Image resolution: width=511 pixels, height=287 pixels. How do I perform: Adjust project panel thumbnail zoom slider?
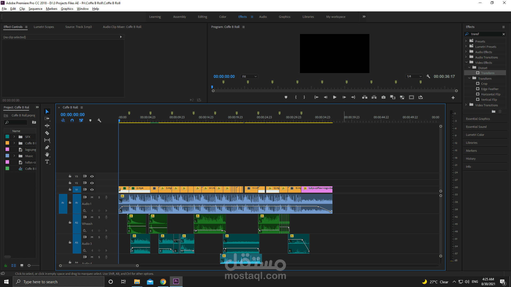[29, 265]
